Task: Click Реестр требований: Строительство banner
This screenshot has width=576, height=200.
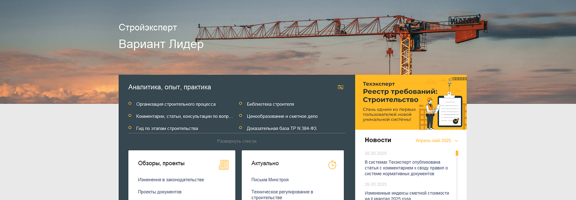Action: pos(411,102)
